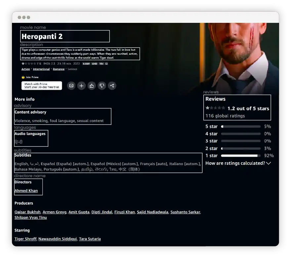Click the Join Prime crown icon
This screenshot has width=291, height=258.
(23, 77)
